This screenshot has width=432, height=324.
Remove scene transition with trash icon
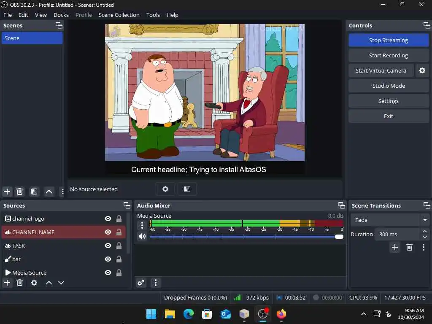click(x=409, y=247)
